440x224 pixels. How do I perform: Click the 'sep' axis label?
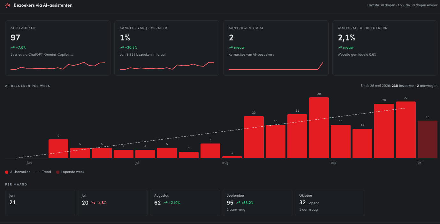[334, 163]
